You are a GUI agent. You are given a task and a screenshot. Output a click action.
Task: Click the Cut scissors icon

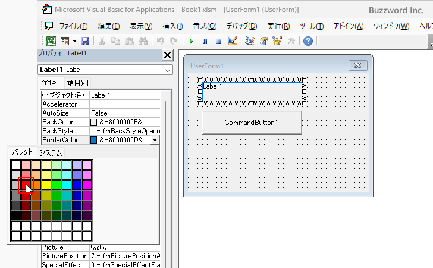pyautogui.click(x=102, y=41)
